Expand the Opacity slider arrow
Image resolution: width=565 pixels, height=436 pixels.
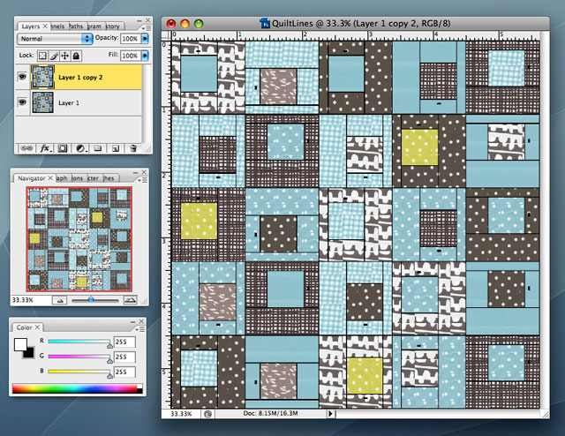[145, 40]
